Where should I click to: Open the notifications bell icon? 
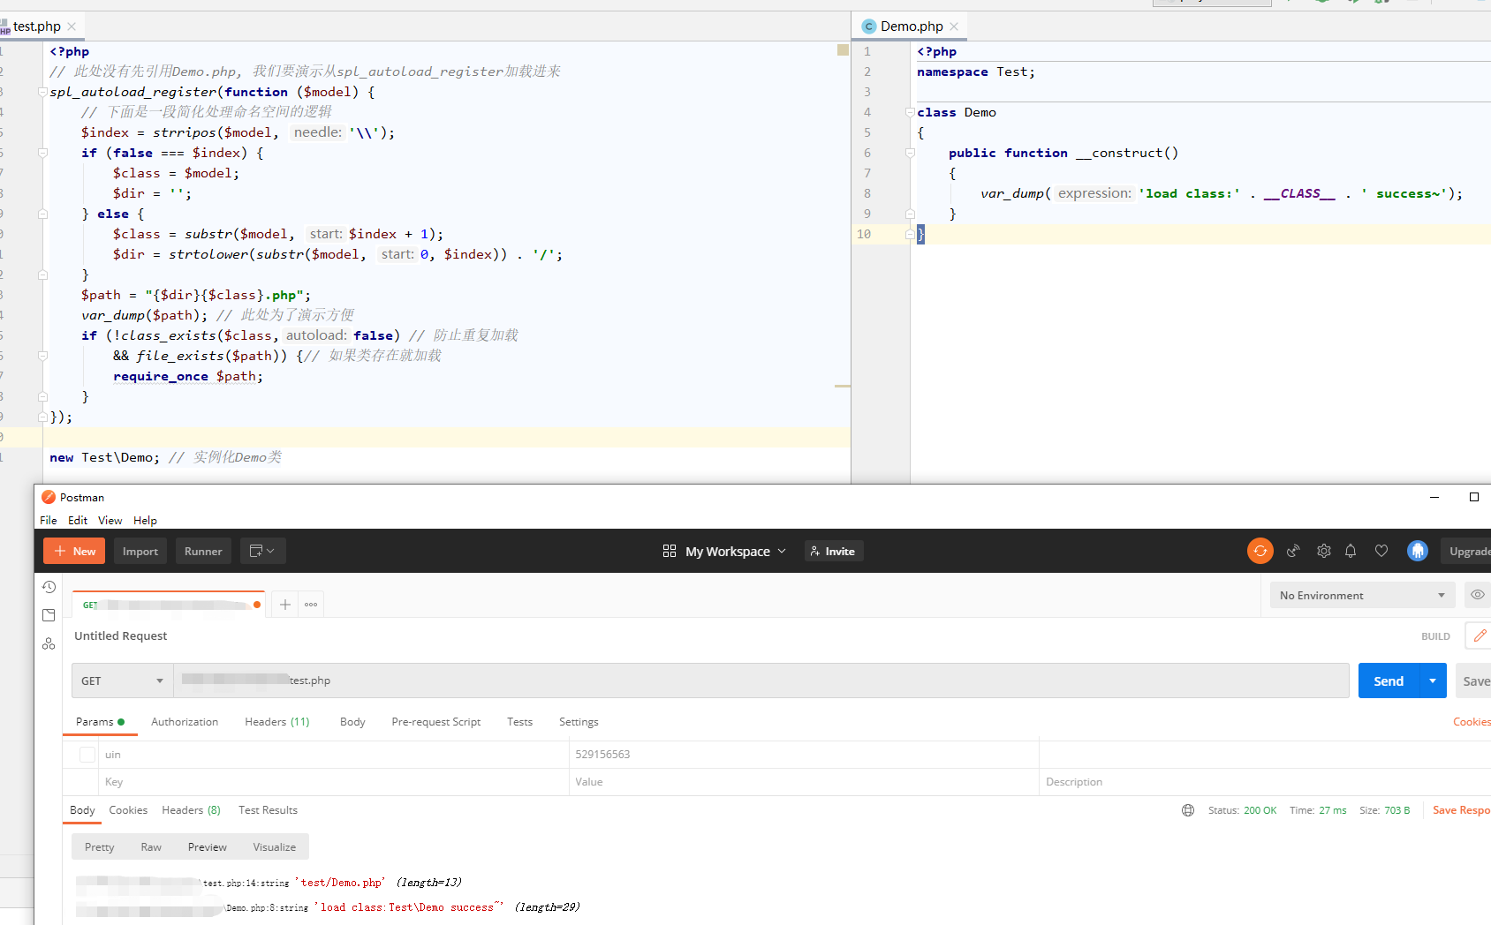pyautogui.click(x=1351, y=551)
